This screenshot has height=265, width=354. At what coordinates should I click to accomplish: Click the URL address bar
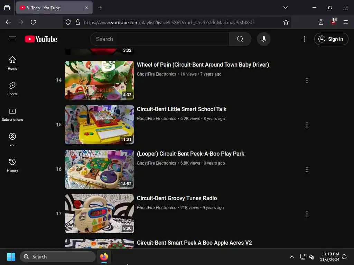pyautogui.click(x=169, y=22)
